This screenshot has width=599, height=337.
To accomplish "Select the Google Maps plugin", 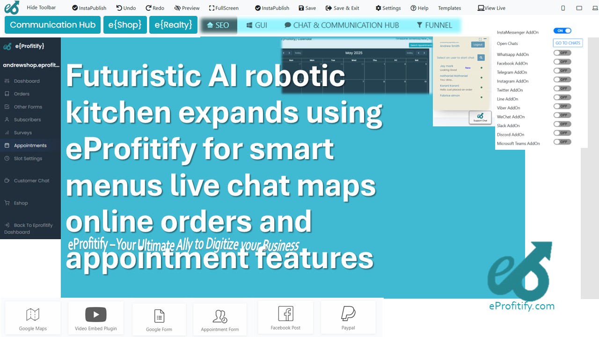I will [x=32, y=318].
